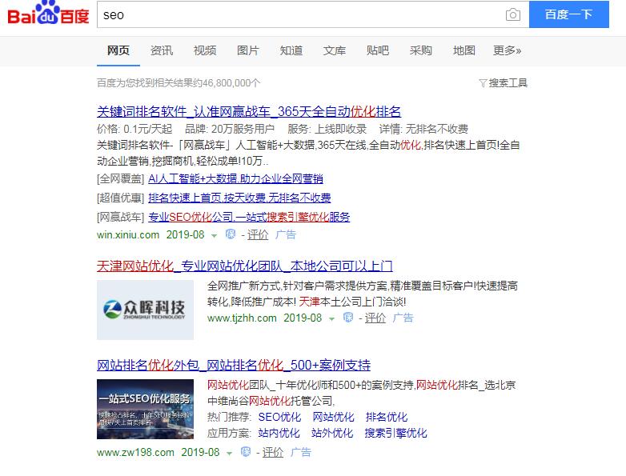This screenshot has height=476, width=626.
Task: Click 评价 next to win.xiniu.com
Action: pyautogui.click(x=258, y=234)
